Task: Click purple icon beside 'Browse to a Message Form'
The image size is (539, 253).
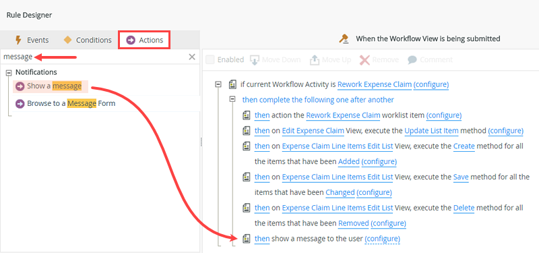Action: (20, 104)
